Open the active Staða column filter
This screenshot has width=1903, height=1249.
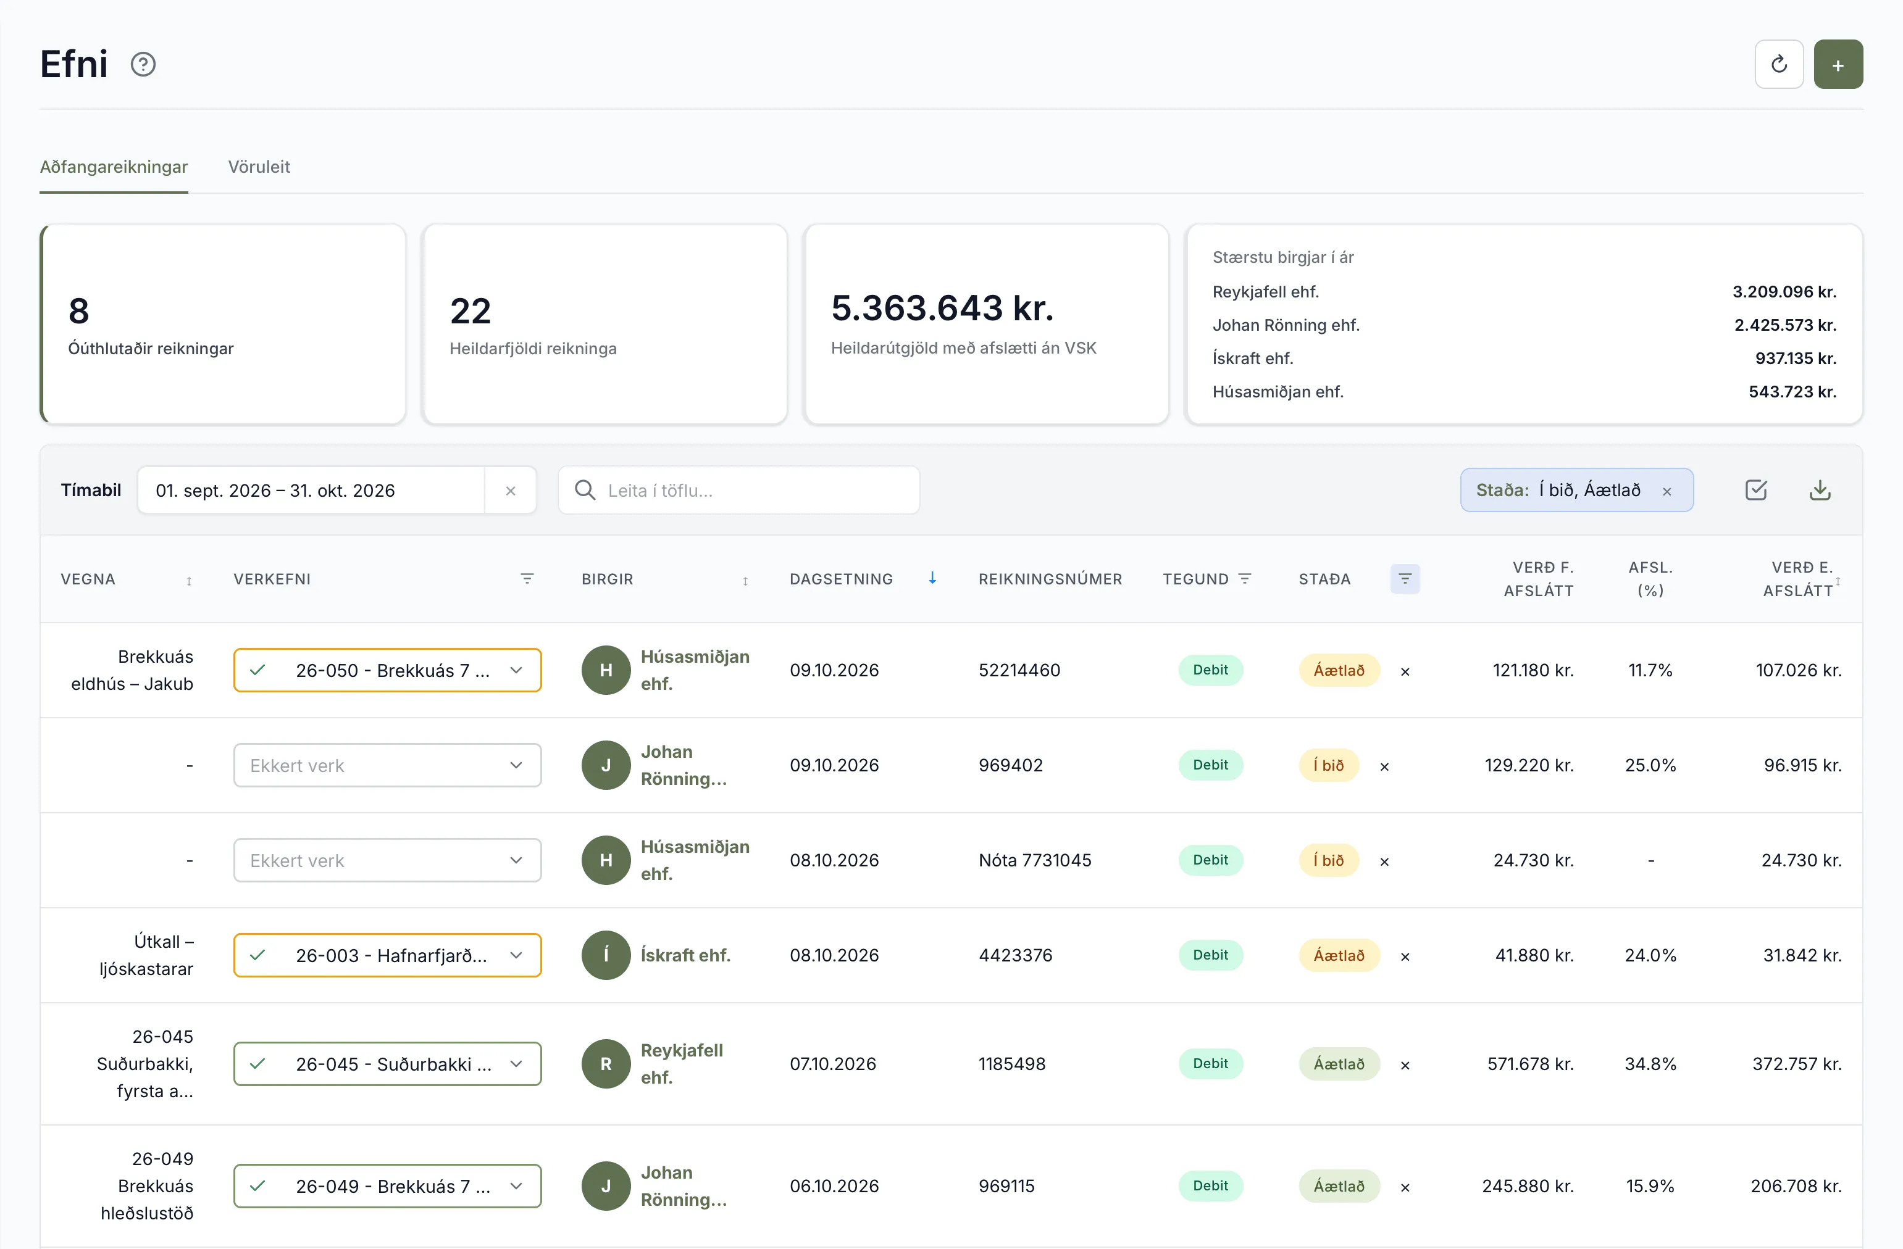click(x=1405, y=579)
